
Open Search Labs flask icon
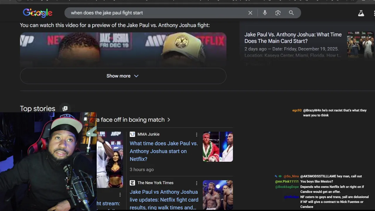click(361, 13)
